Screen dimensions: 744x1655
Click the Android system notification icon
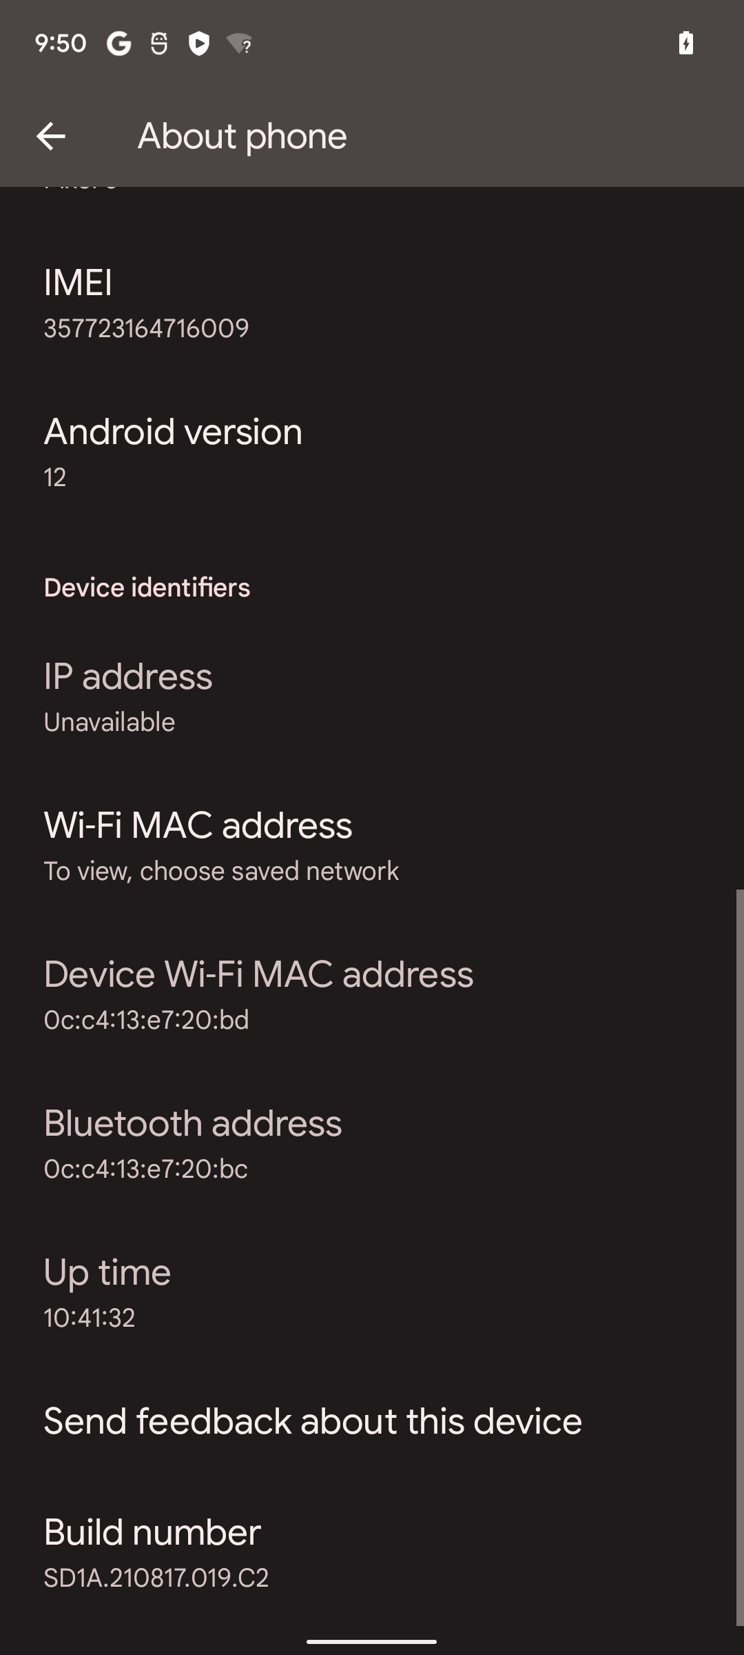pyautogui.click(x=158, y=44)
